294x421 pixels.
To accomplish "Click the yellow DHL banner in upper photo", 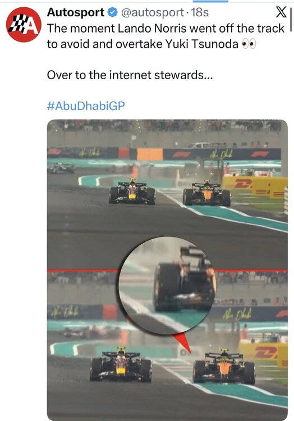I will pyautogui.click(x=254, y=187).
